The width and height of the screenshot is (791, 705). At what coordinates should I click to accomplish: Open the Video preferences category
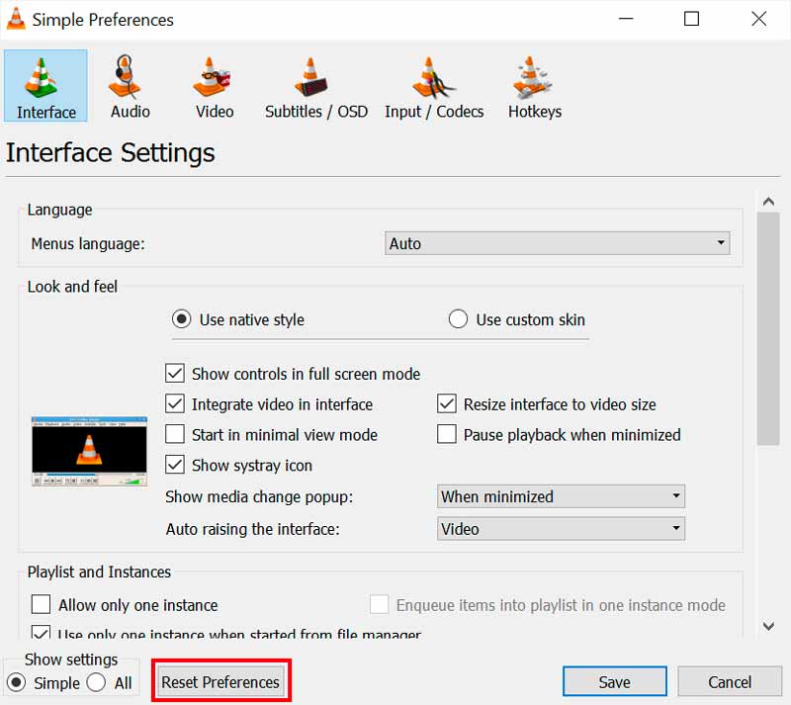(x=214, y=87)
